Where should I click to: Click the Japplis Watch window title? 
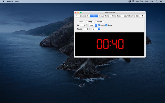110,13
